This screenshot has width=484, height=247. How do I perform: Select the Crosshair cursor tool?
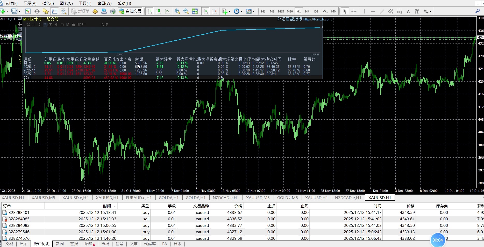(354, 11)
